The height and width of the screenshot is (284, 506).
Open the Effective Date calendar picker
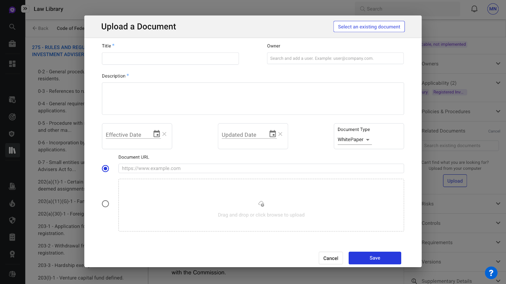point(157,134)
